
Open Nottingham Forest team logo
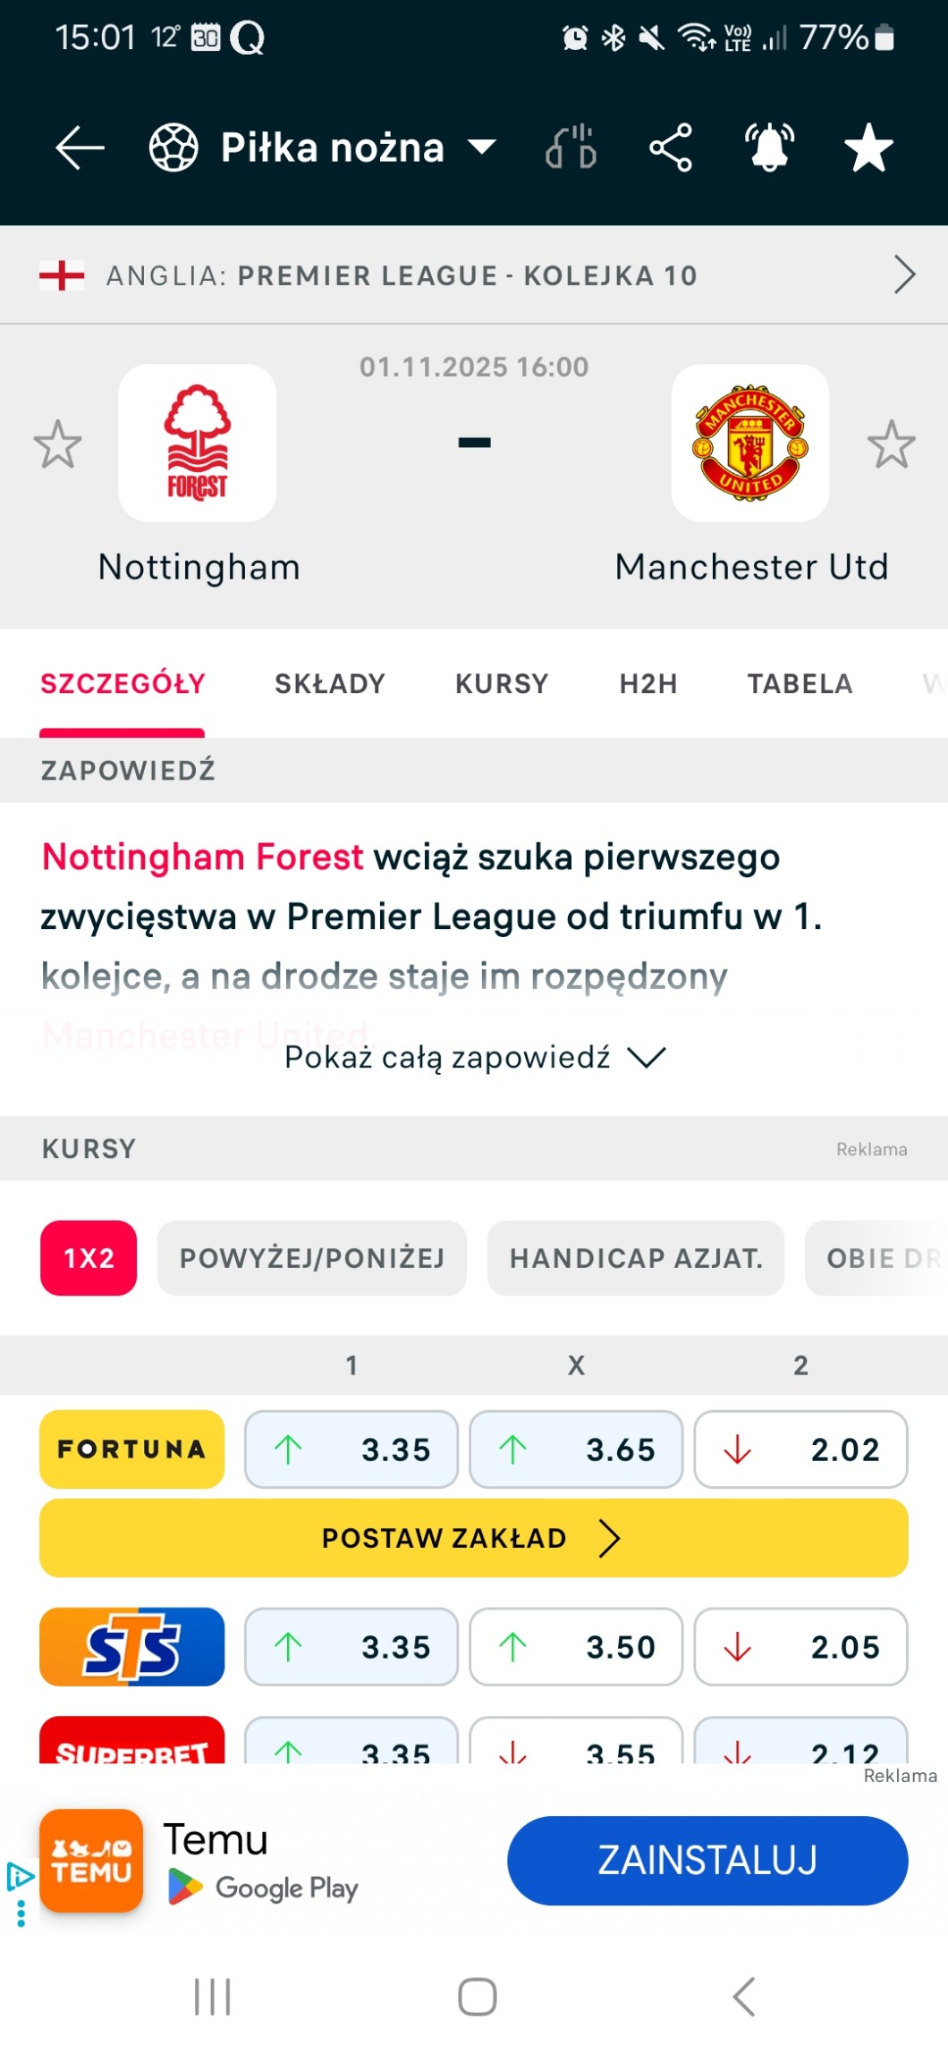coord(198,443)
